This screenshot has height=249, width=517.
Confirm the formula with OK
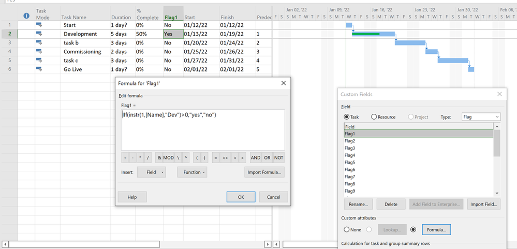point(241,197)
